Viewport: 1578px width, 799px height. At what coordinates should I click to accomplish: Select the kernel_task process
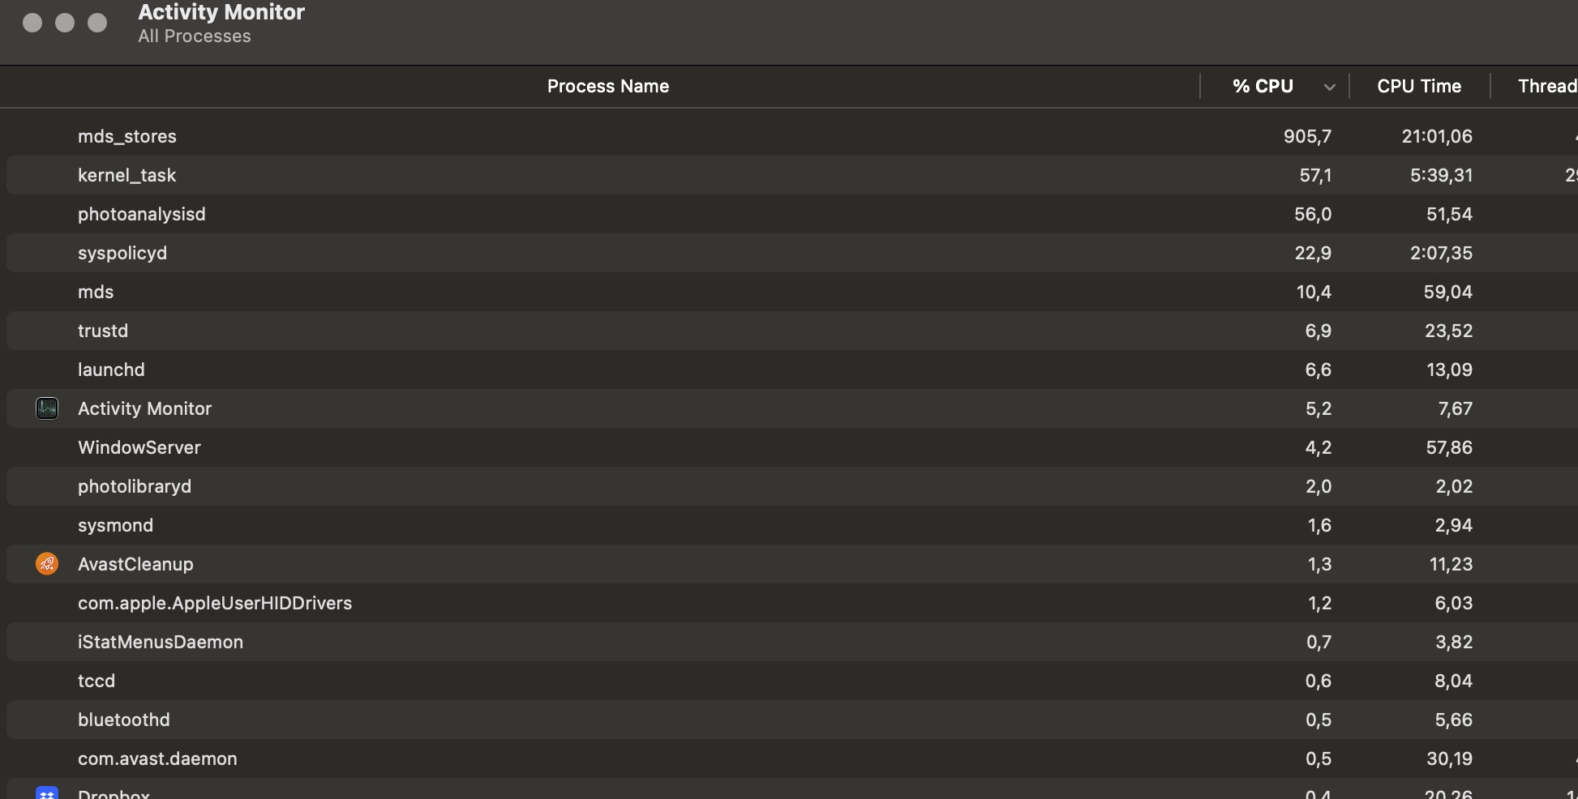click(x=126, y=175)
